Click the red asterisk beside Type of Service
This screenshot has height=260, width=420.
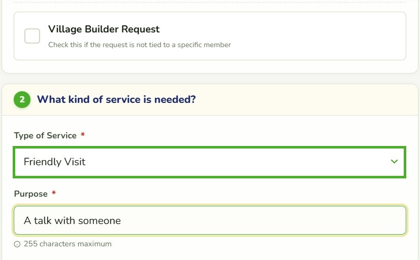click(x=83, y=134)
